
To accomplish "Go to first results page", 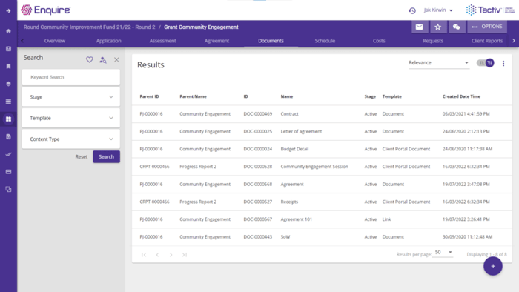I will (144, 255).
